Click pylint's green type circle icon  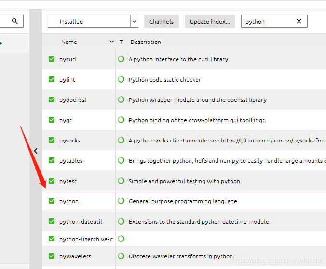pyautogui.click(x=121, y=79)
